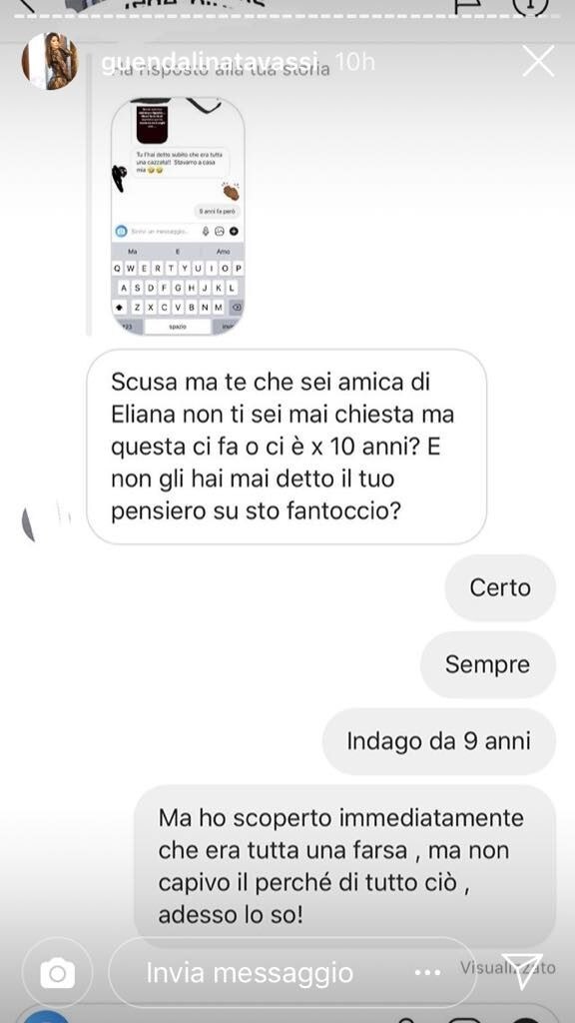Tap the microphone icon in nested screenshot
This screenshot has height=1023, width=575.
coord(206,231)
